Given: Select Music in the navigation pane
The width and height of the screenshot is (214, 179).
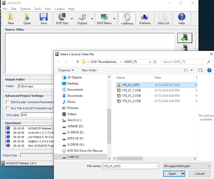Looking at the screenshot, I should tap(72, 102).
